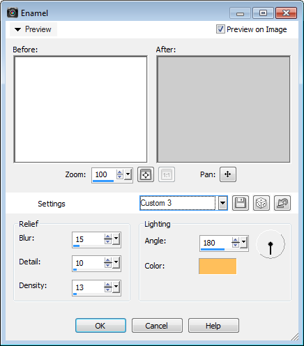
Task: Click the Reset to Default icon
Action: pos(282,203)
